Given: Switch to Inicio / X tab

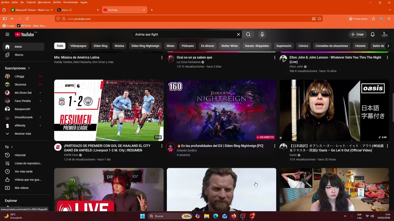Looking at the screenshot, I should [78, 10].
